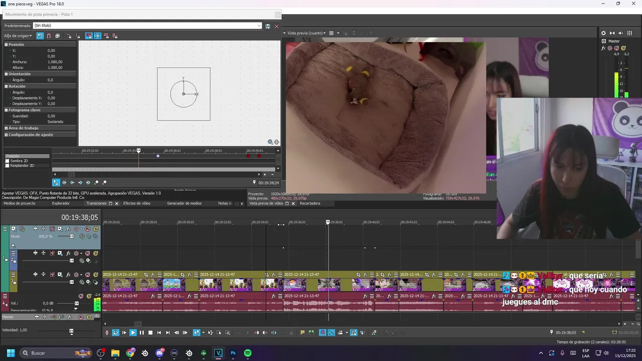Switch to Medios de proyecto tab
This screenshot has height=361, width=642.
(x=20, y=204)
